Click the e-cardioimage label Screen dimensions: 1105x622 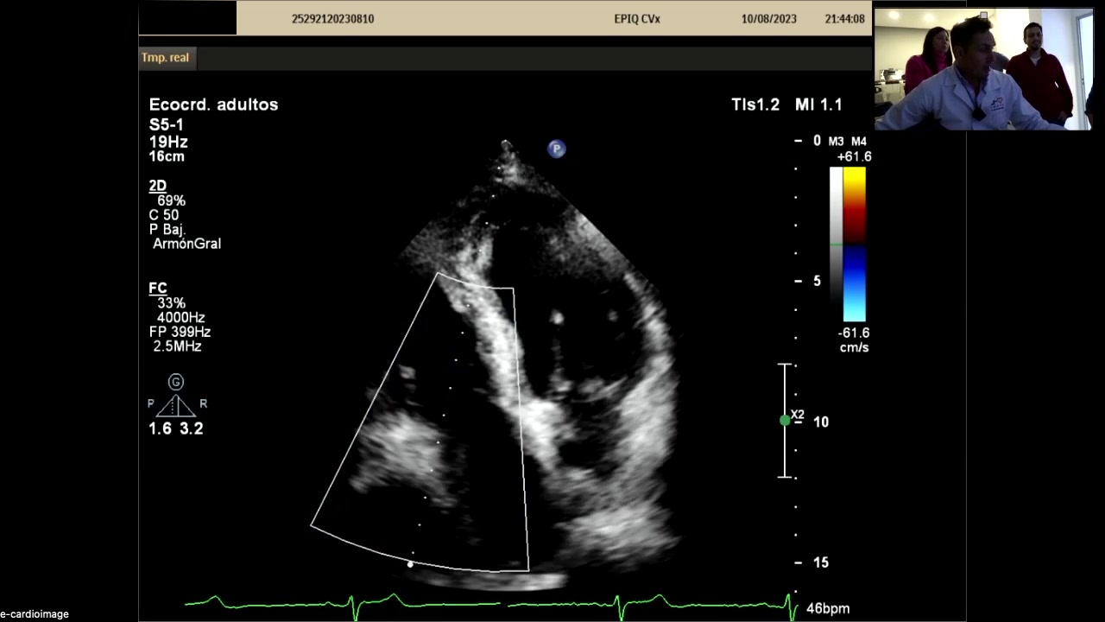pyautogui.click(x=35, y=614)
